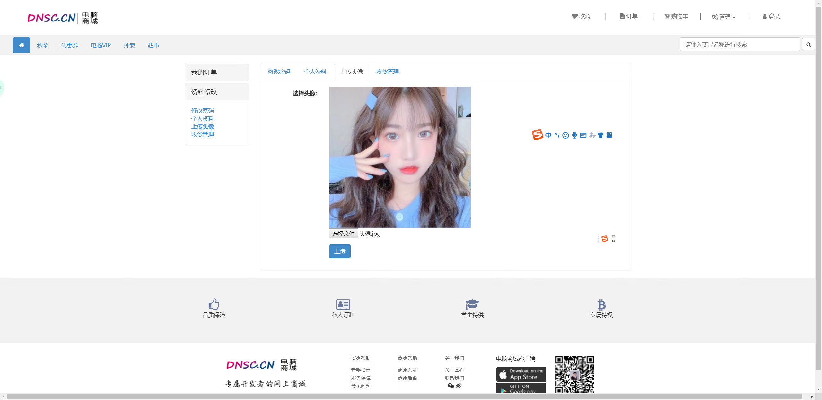This screenshot has width=822, height=400.
Task: Switch to 收货管理 tab
Action: pos(389,72)
